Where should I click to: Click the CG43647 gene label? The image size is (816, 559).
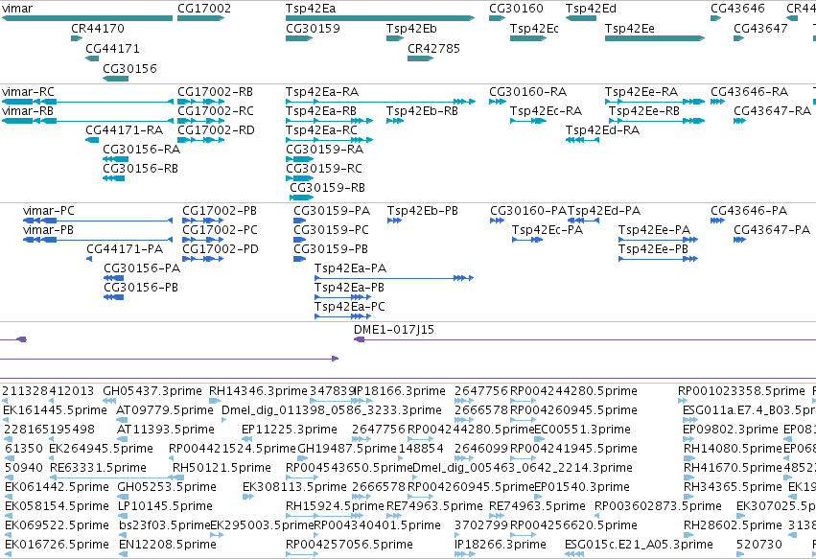pos(760,28)
